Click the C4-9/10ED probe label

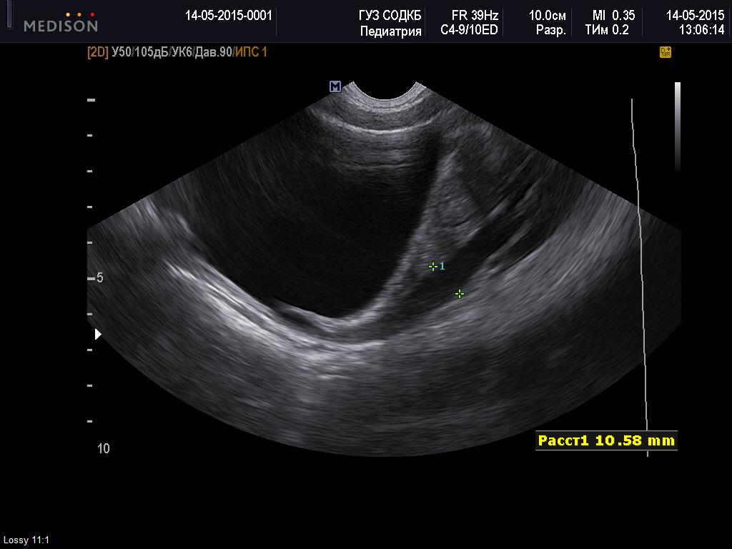[x=469, y=30]
